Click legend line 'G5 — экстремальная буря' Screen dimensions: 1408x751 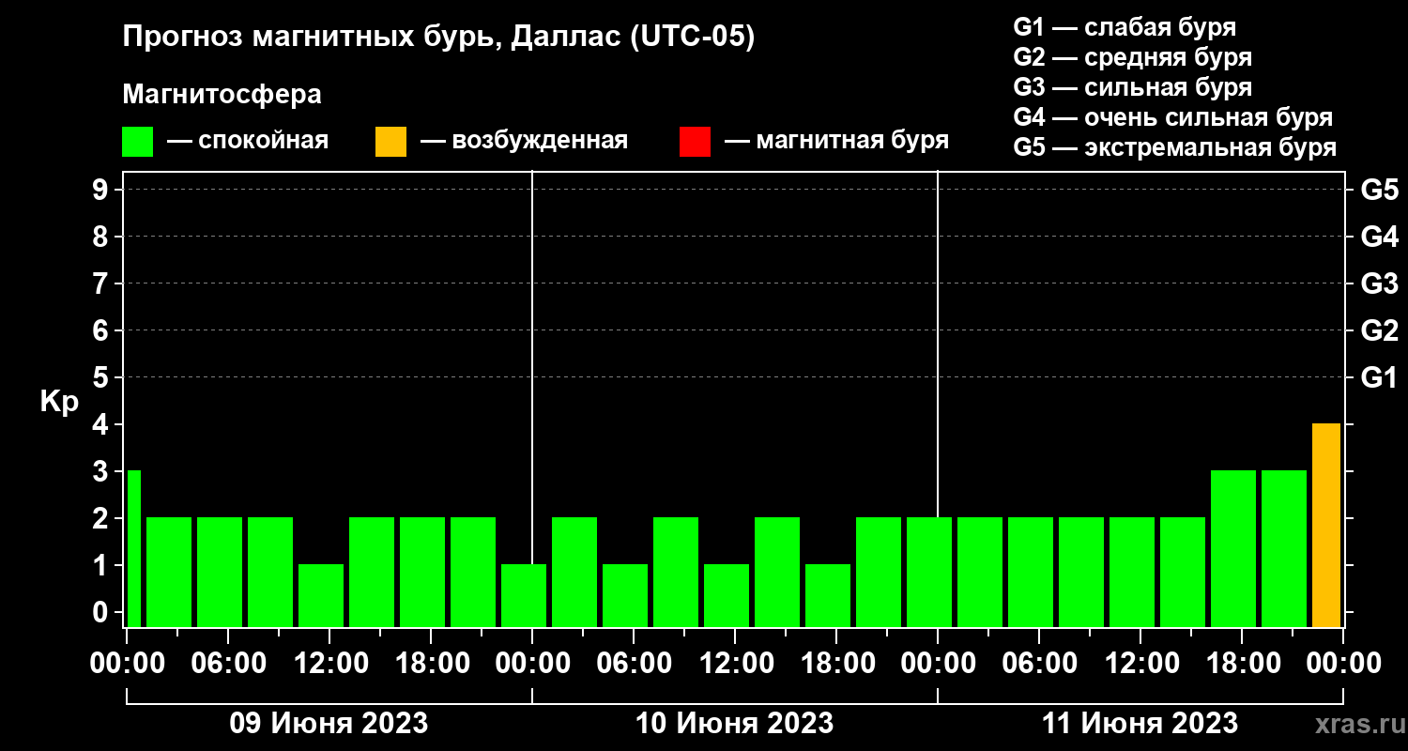coord(1174,147)
